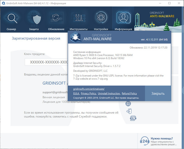Open the EULA link
The height and width of the screenshot is (149, 184).
(x=76, y=94)
